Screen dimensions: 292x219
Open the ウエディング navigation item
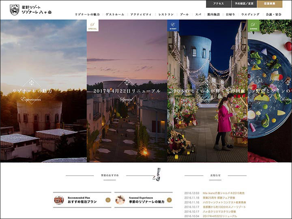click(x=250, y=15)
